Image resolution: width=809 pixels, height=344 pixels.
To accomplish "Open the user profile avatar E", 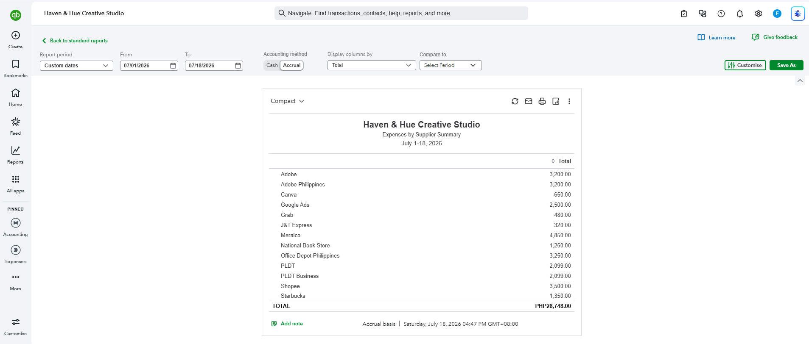I will click(x=777, y=14).
